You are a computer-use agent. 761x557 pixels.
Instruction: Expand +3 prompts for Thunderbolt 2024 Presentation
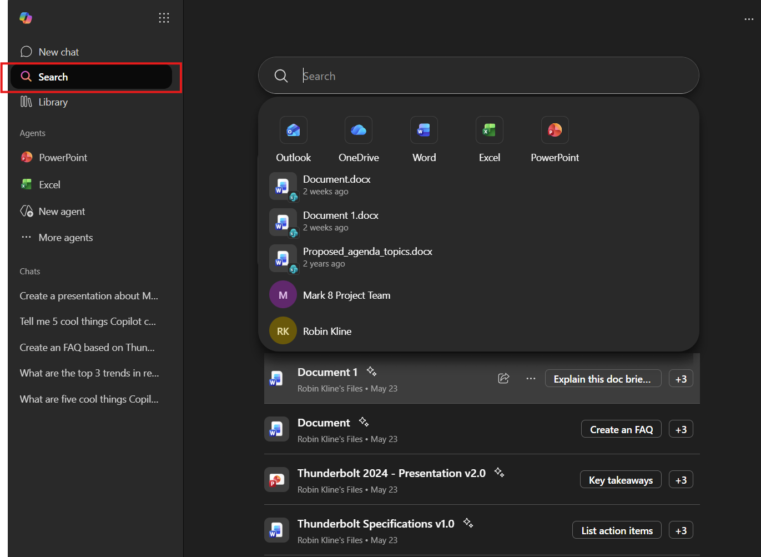point(681,480)
